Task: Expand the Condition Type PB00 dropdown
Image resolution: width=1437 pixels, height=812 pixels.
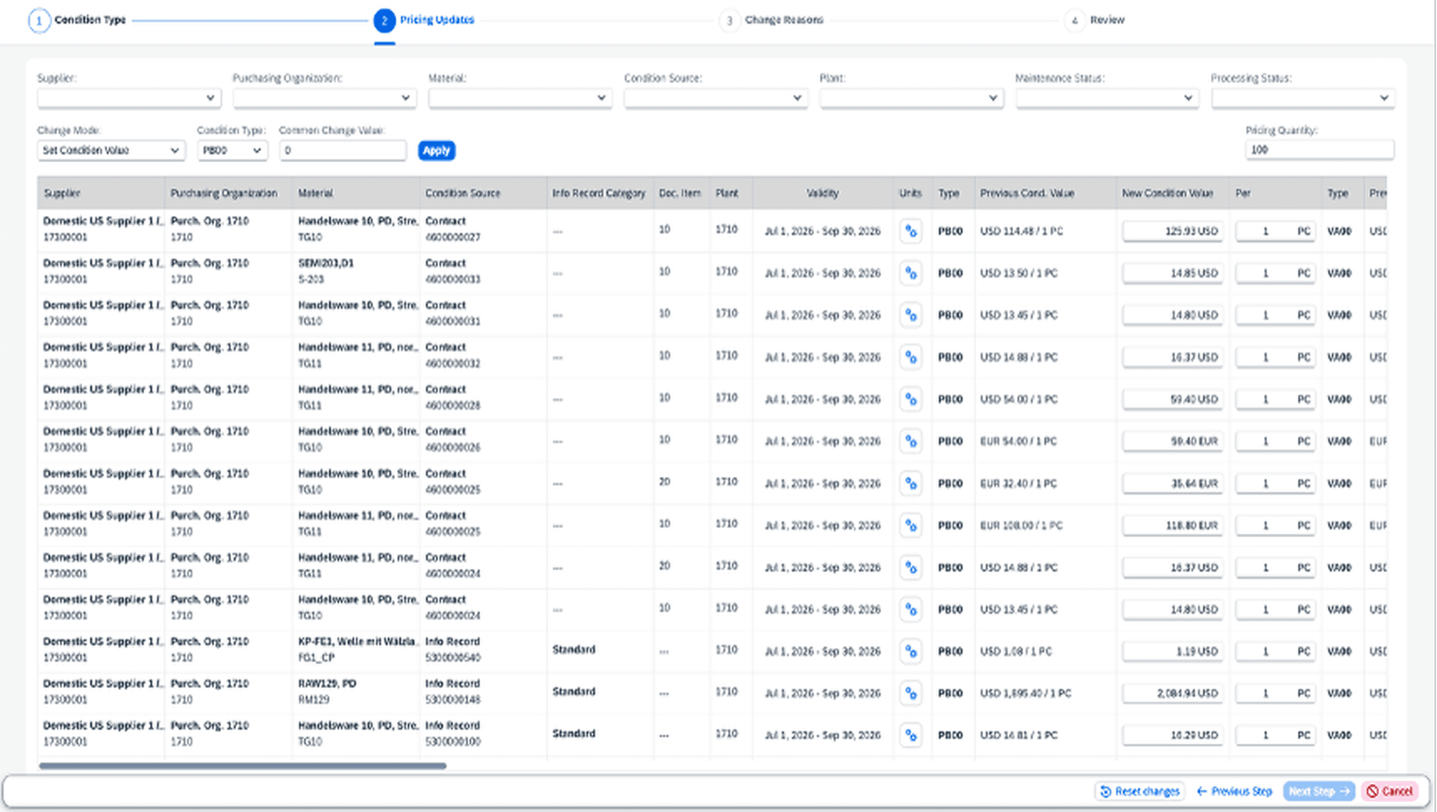Action: (x=232, y=150)
